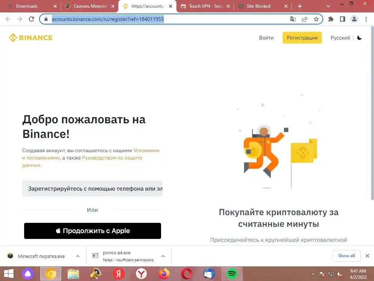Click the vertical page scrollbar
Viewport: 374px width, 281px height.
[372, 113]
